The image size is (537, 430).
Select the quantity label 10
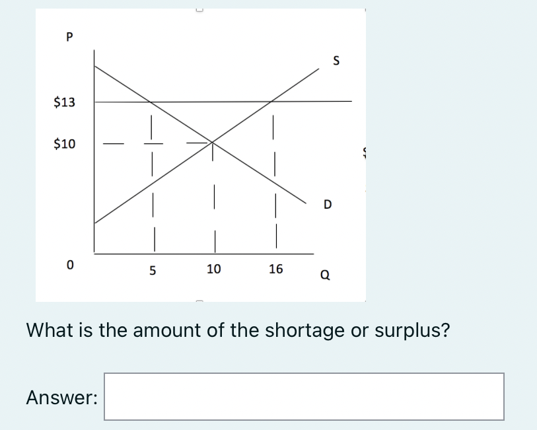213,268
